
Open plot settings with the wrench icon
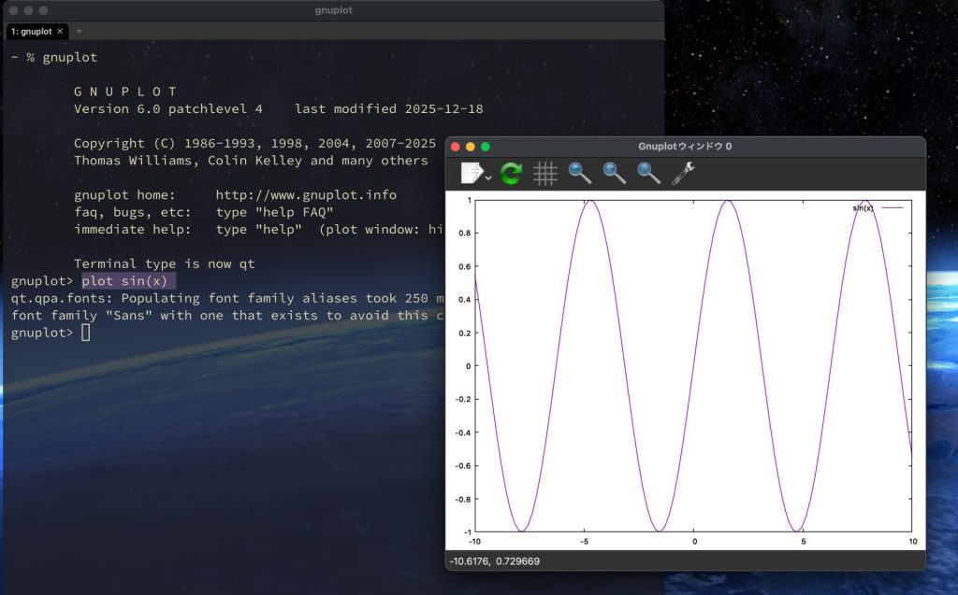[682, 174]
